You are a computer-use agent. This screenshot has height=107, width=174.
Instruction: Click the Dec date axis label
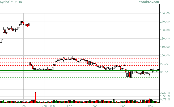coord(23,106)
